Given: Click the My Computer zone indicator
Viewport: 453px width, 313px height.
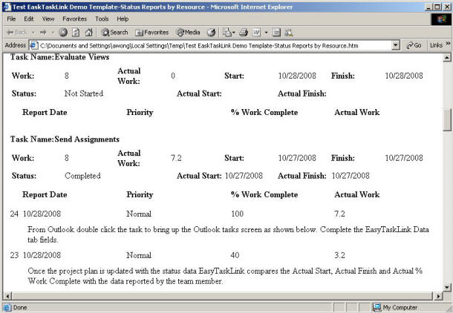Looking at the screenshot, I should pos(395,308).
